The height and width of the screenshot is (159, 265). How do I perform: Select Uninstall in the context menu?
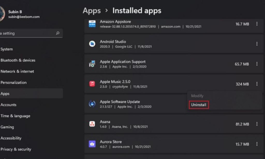(198, 105)
